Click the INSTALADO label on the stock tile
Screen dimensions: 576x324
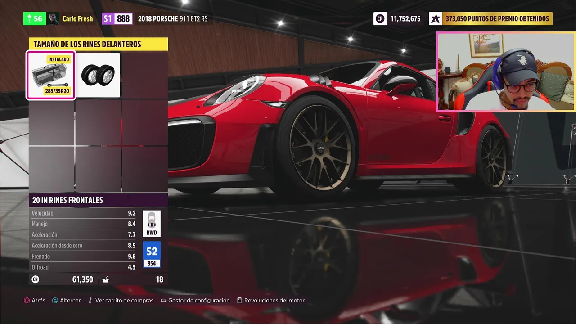point(59,59)
